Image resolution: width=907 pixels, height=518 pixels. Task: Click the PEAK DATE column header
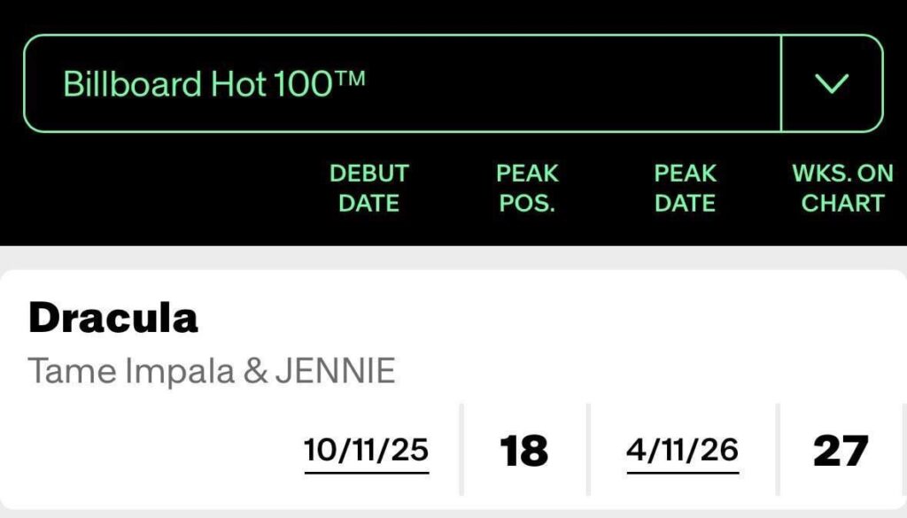[685, 188]
